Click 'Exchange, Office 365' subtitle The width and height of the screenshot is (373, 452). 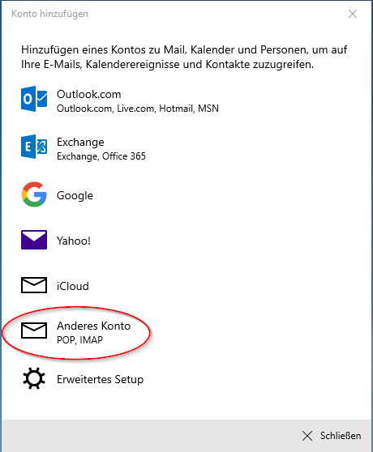click(x=101, y=156)
